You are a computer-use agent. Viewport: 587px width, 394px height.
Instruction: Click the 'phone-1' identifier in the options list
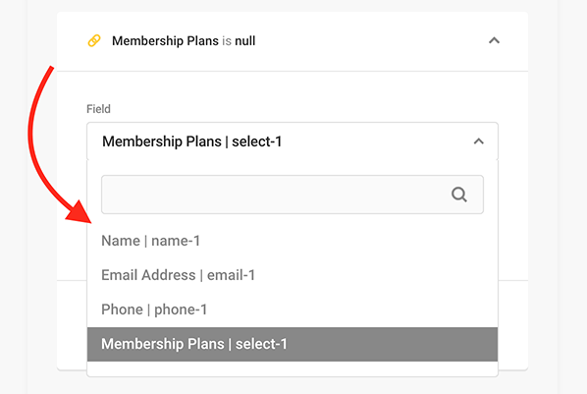pos(181,310)
